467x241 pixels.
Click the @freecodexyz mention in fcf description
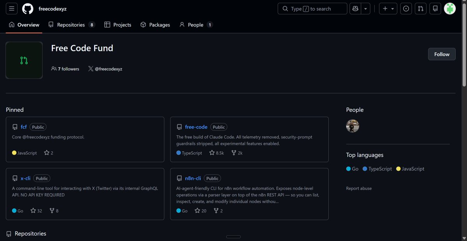37,137
